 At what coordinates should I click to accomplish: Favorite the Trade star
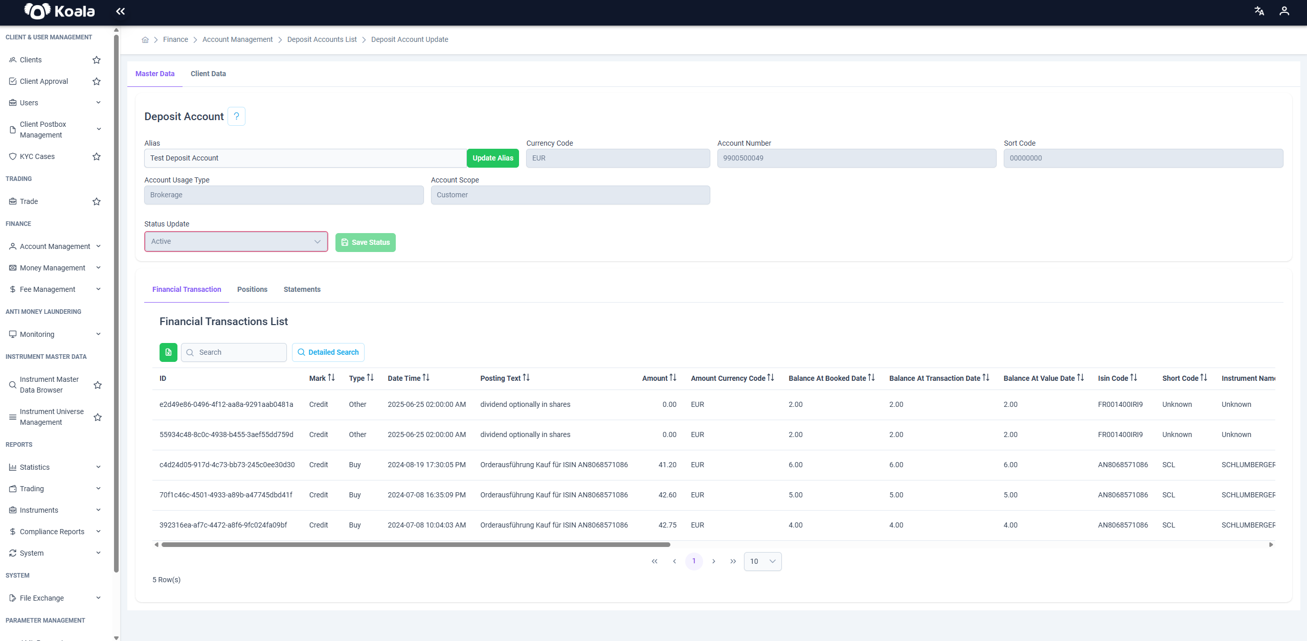point(96,201)
